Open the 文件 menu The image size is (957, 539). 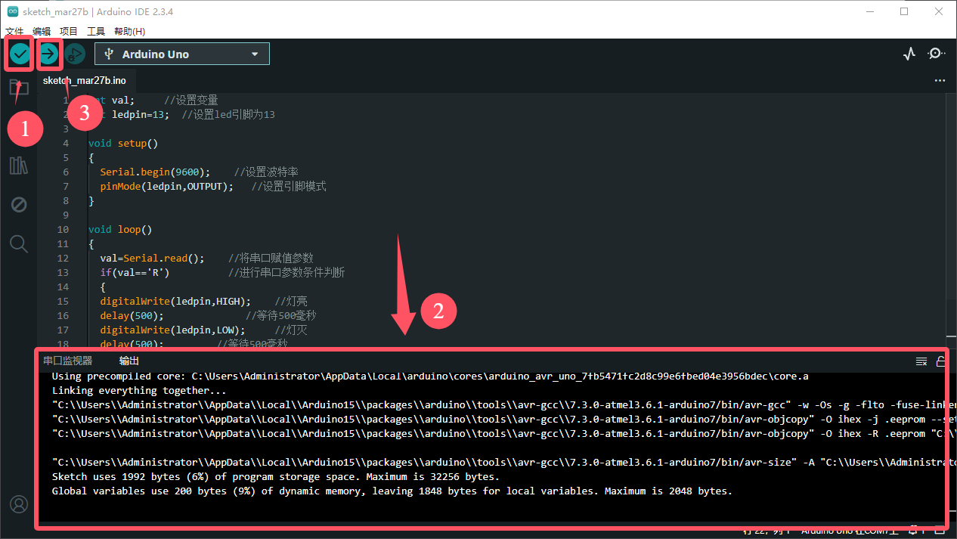[14, 31]
